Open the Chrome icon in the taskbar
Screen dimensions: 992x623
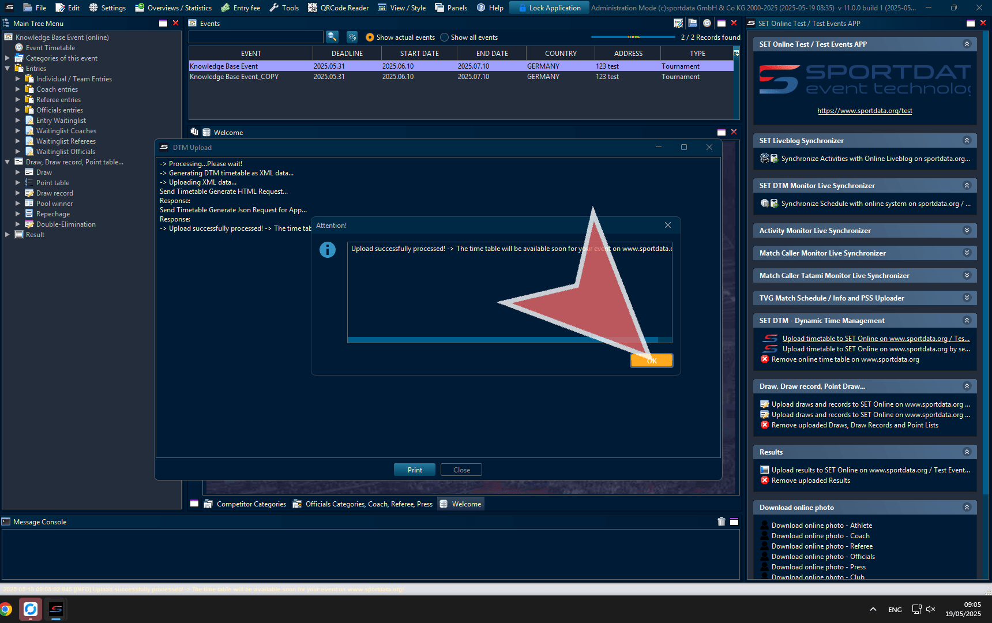click(x=6, y=609)
